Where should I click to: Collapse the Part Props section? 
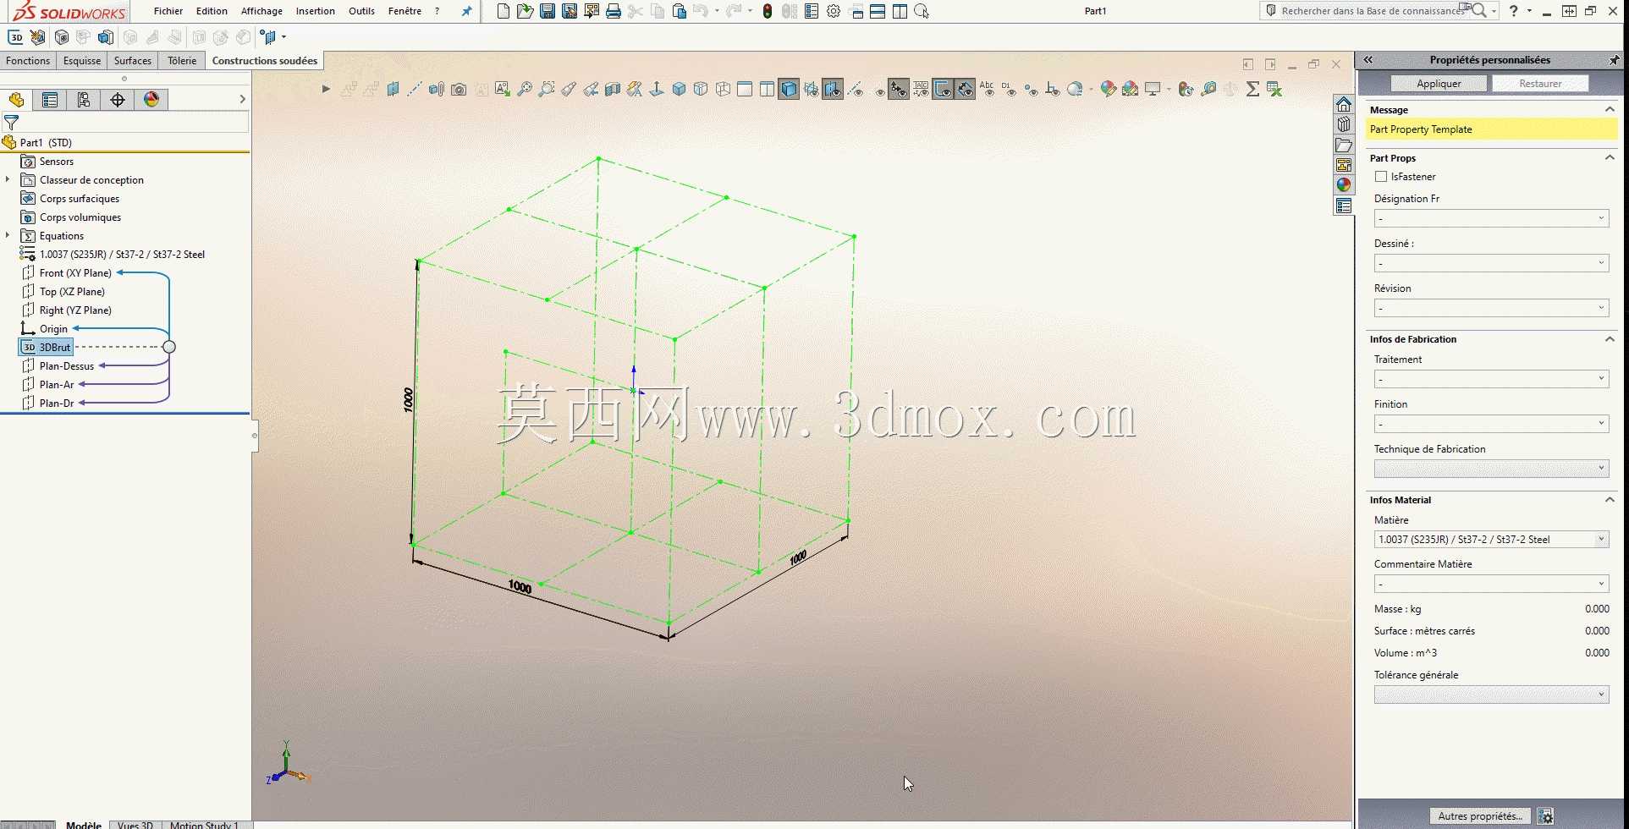pos(1610,158)
